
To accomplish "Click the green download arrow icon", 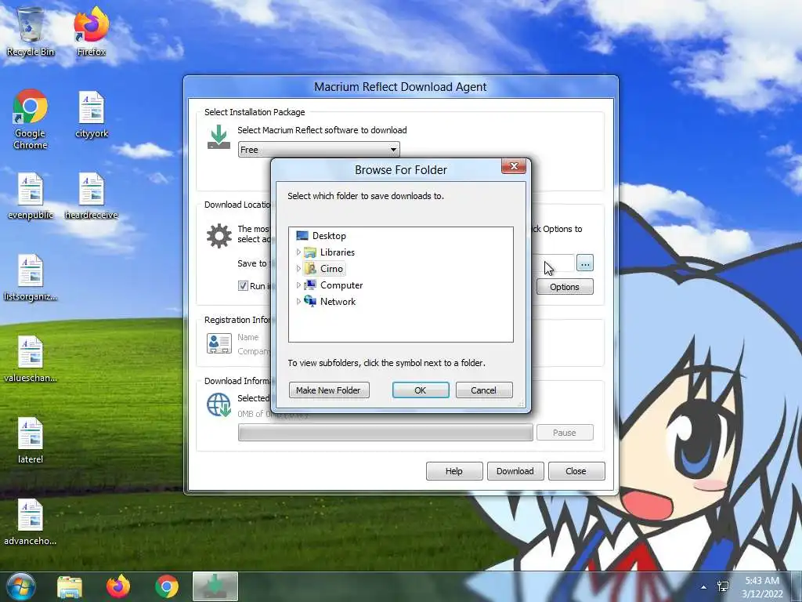I will (219, 137).
